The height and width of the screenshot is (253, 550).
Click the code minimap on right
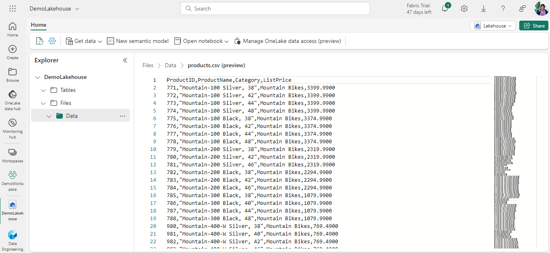(506, 162)
